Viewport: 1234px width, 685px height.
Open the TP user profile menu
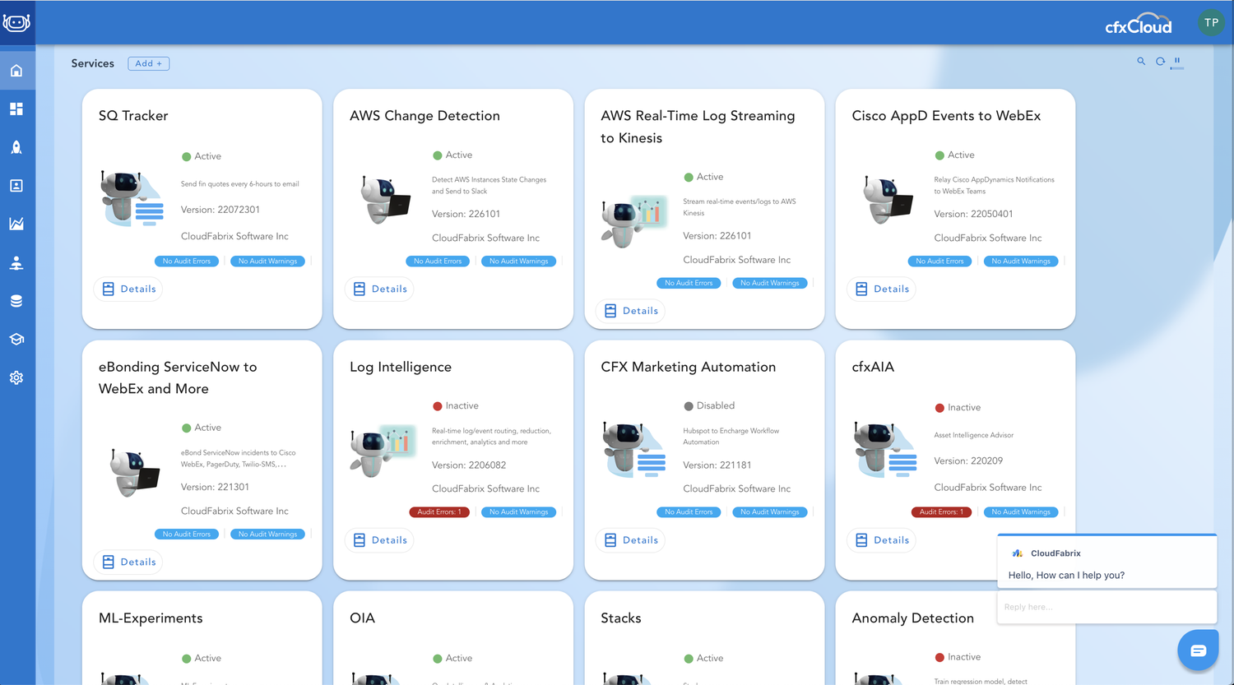point(1210,22)
